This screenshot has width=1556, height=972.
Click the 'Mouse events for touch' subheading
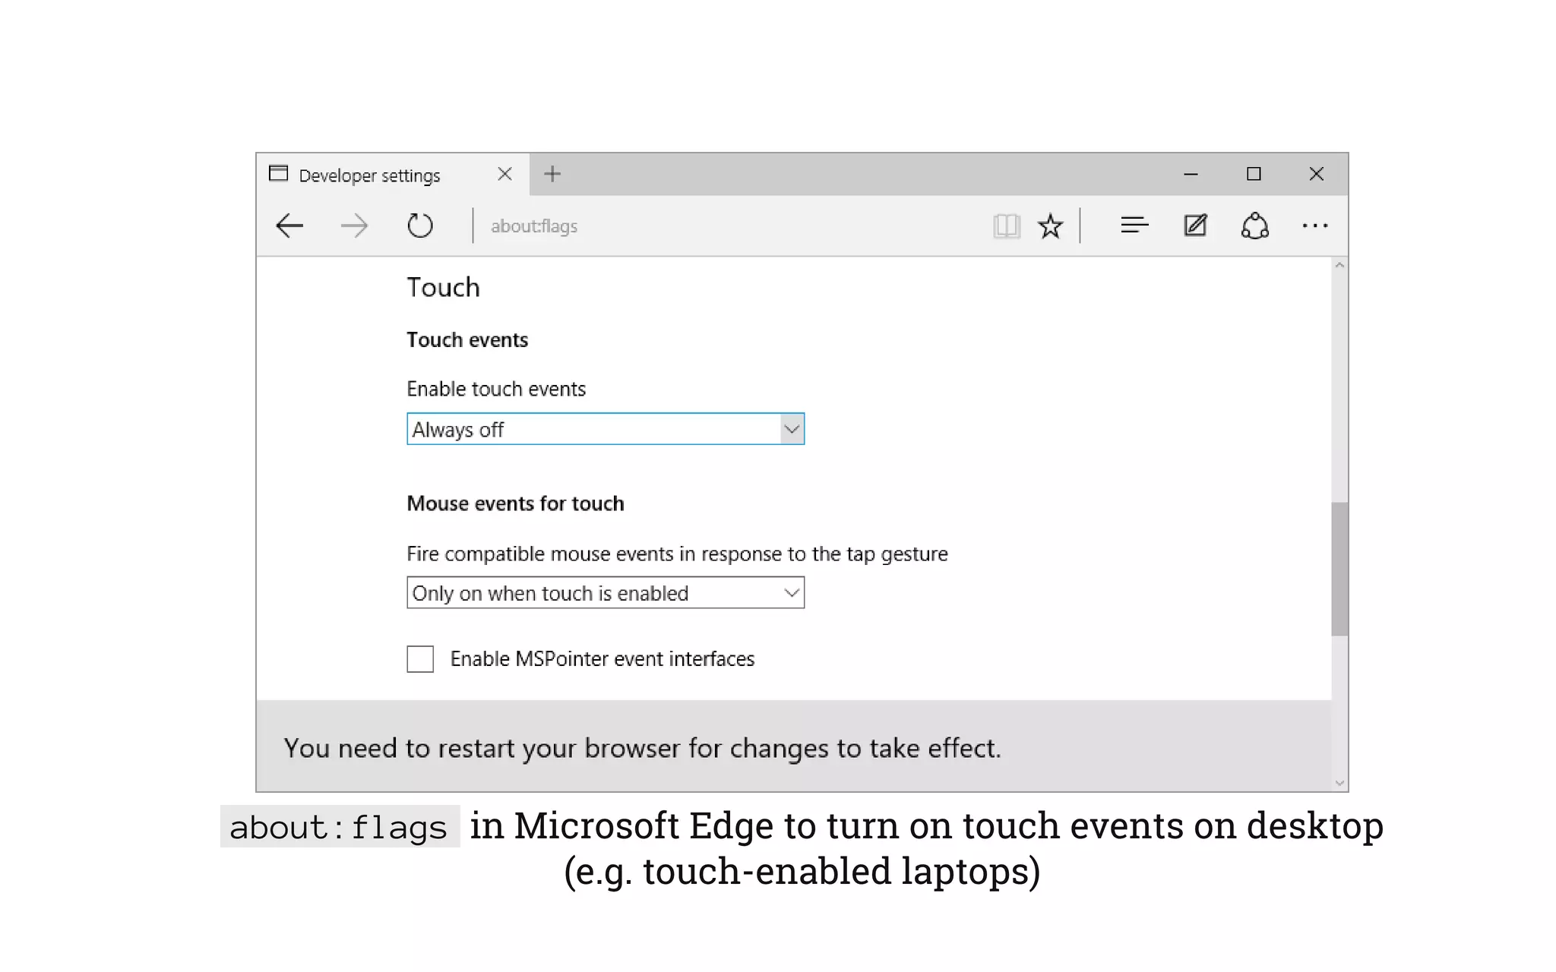[515, 503]
